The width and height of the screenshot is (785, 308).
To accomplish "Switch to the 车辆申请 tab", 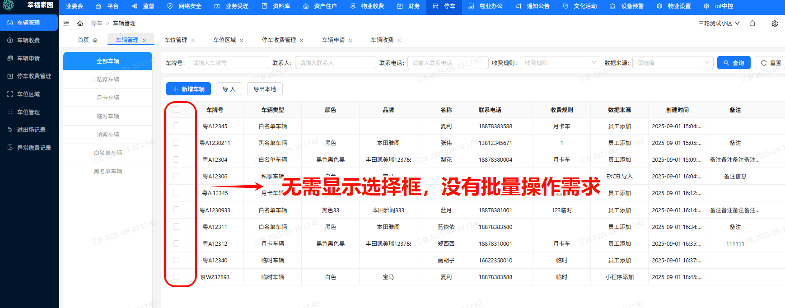I will 333,40.
